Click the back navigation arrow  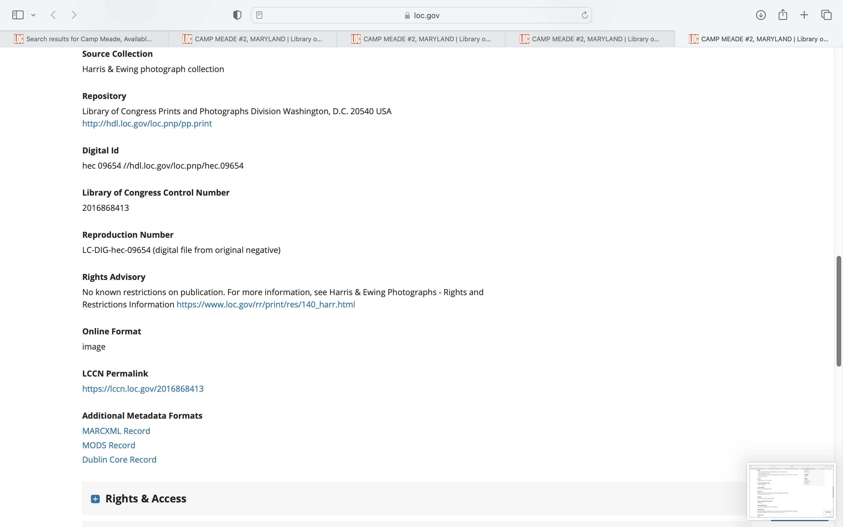click(53, 15)
